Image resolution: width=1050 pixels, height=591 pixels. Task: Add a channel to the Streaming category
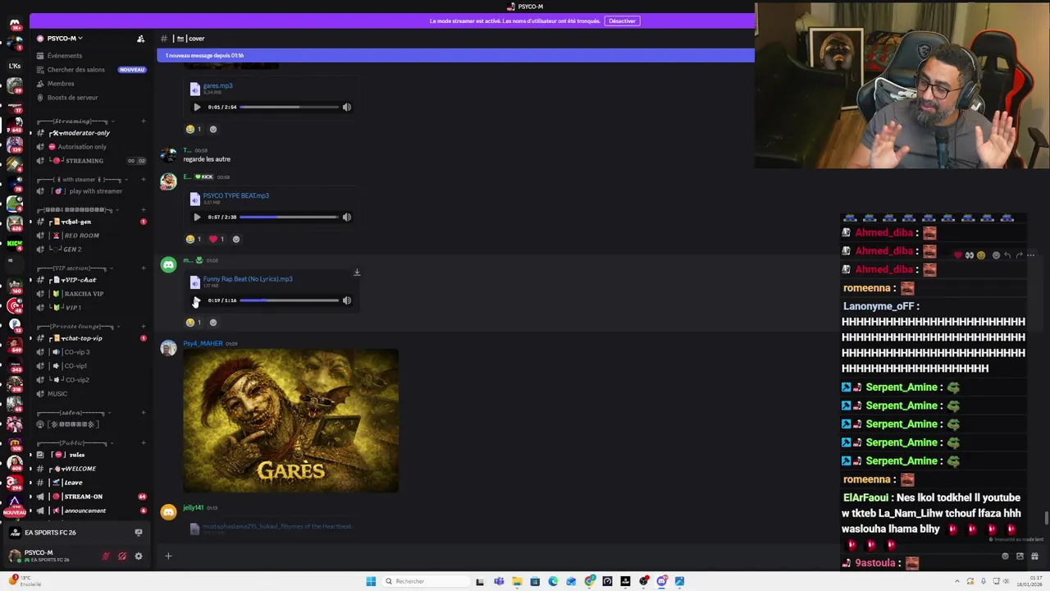point(143,121)
